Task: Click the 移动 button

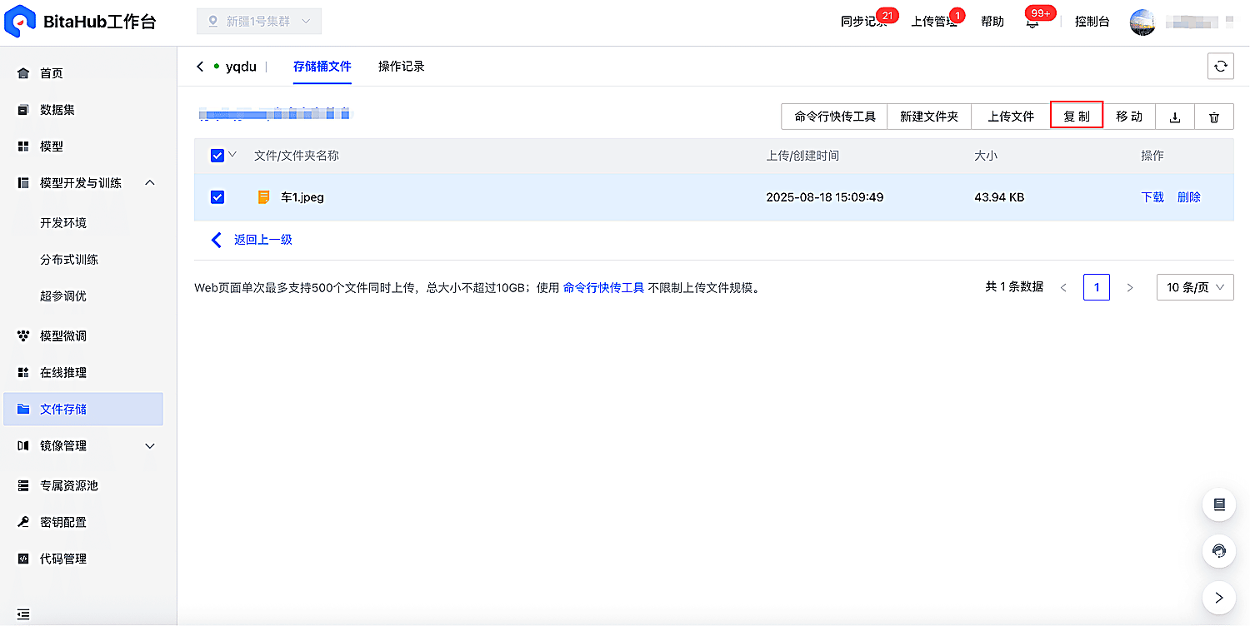Action: [1129, 117]
